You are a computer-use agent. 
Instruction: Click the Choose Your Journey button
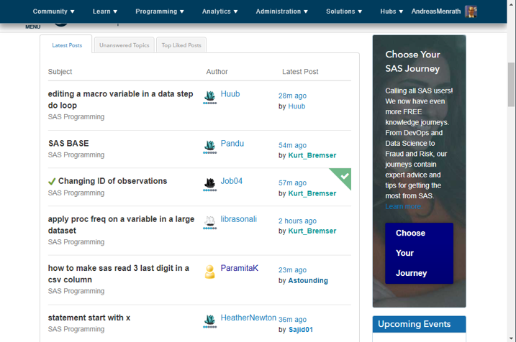(x=419, y=253)
